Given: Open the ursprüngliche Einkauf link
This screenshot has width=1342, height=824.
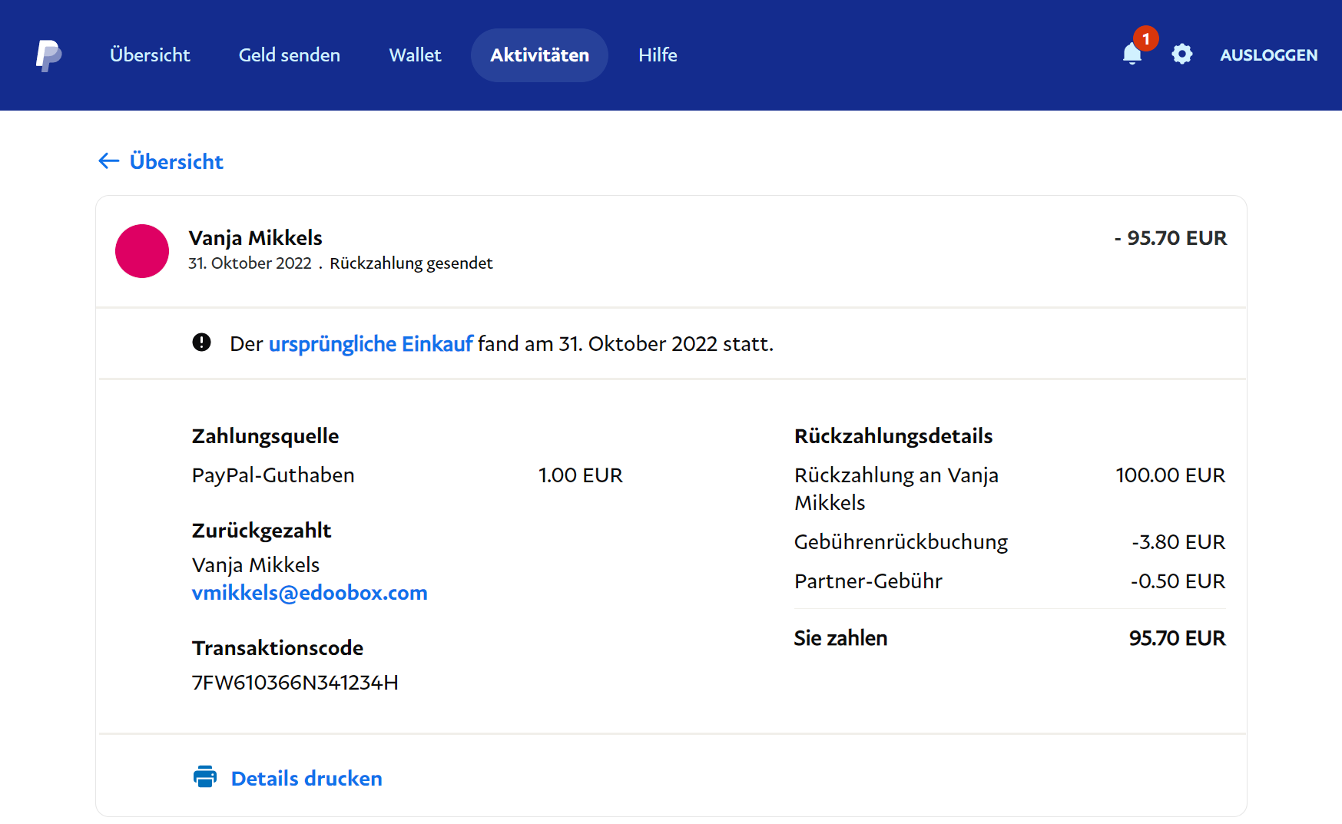Looking at the screenshot, I should [x=370, y=344].
